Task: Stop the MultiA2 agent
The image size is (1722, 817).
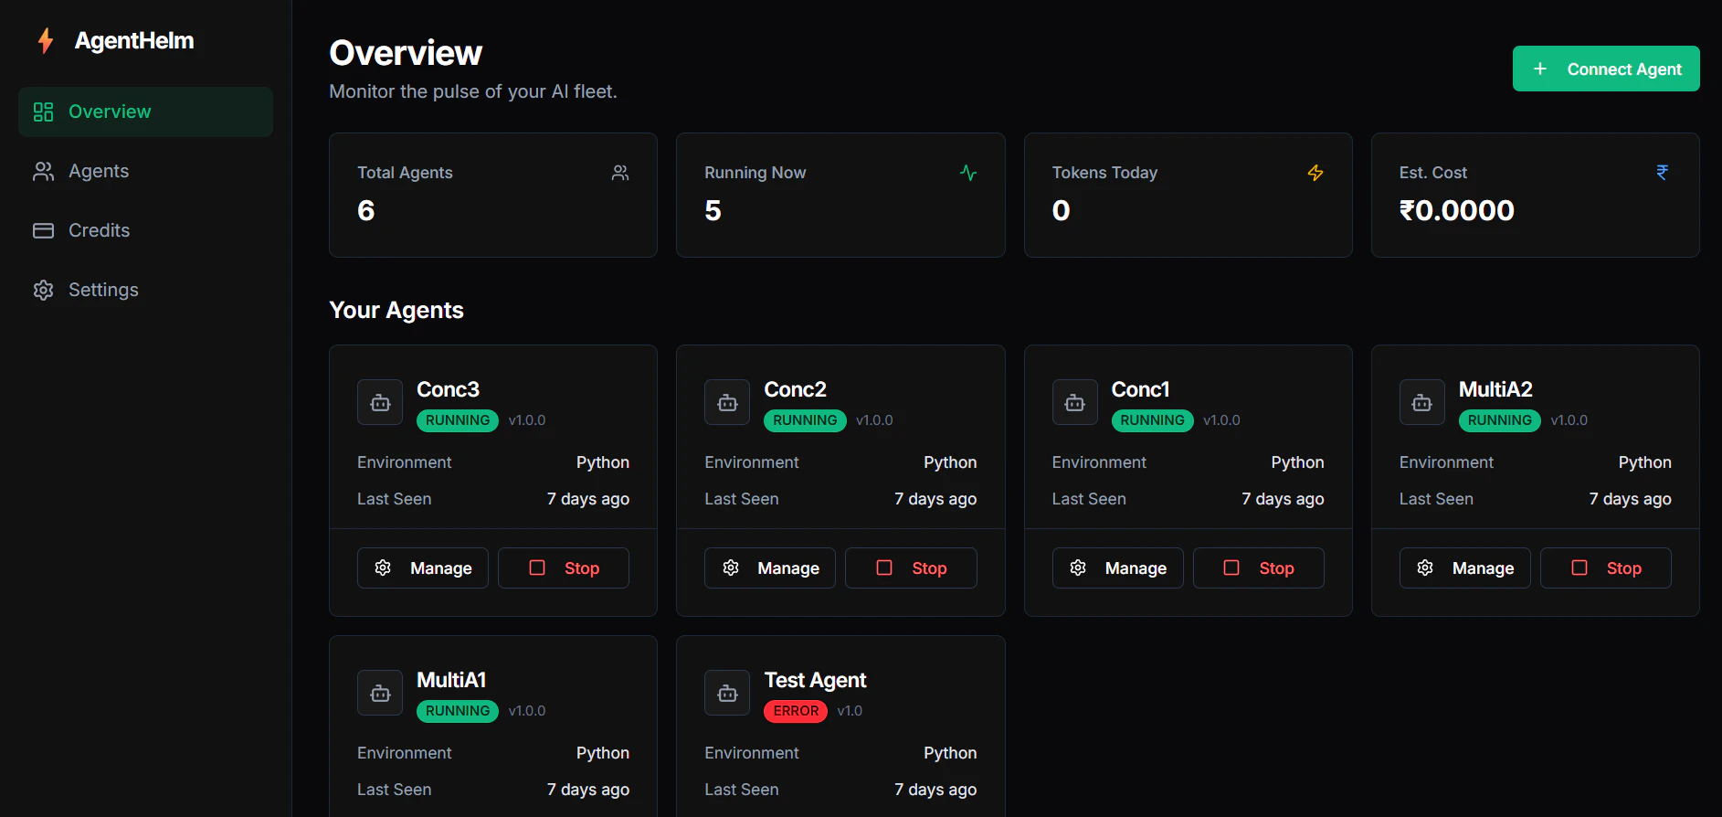Action: point(1606,568)
